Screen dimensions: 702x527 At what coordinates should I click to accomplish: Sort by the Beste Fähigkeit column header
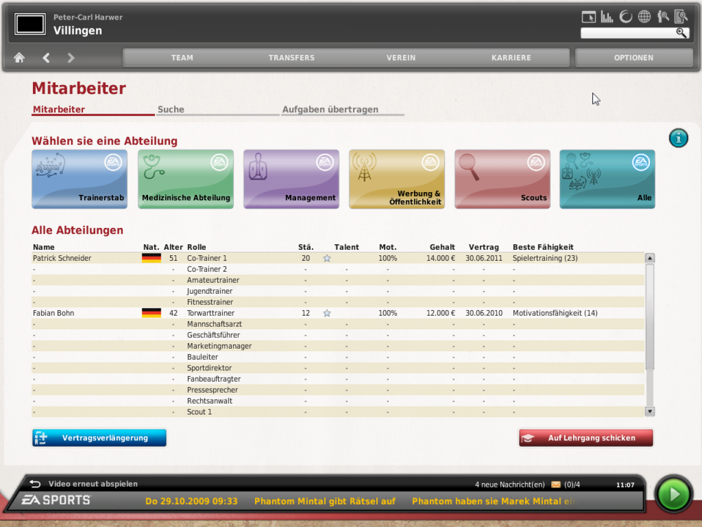pos(543,247)
